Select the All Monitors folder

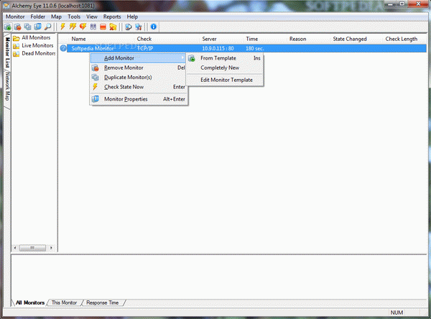[36, 37]
